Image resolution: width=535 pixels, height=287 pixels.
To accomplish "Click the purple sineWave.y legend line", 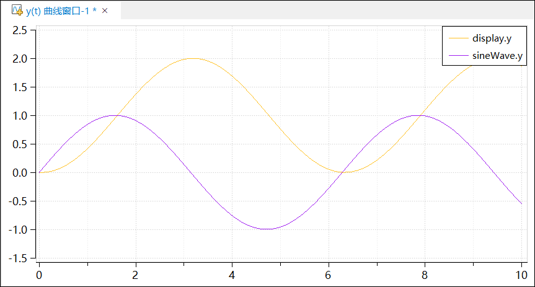I will click(459, 56).
